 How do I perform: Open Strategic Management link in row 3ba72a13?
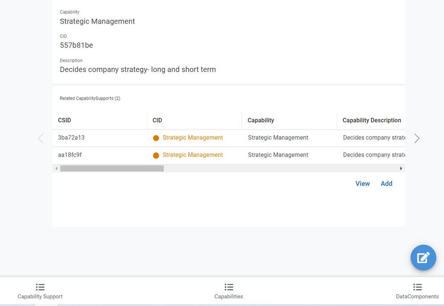[x=192, y=138]
